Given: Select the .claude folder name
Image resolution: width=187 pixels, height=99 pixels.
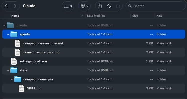Looking at the screenshot, I should tap(21, 25).
